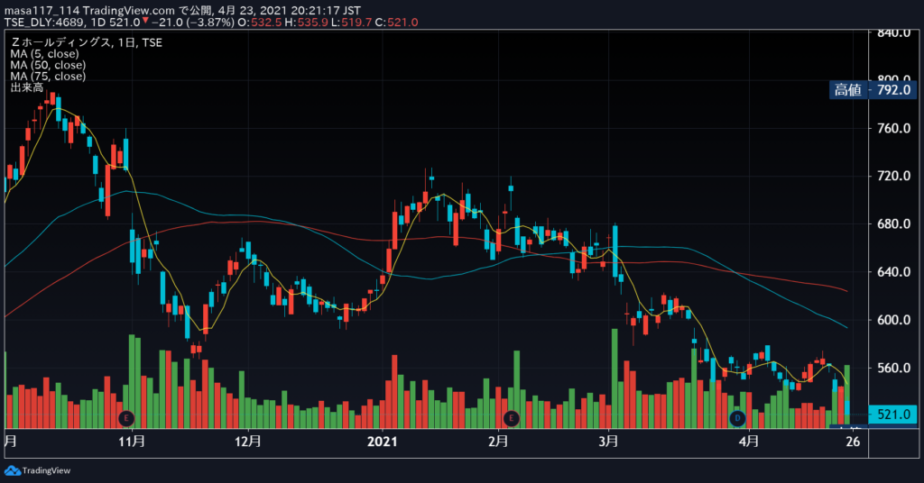Click the 560.0 price axis value
This screenshot has width=924, height=483.
pos(893,369)
